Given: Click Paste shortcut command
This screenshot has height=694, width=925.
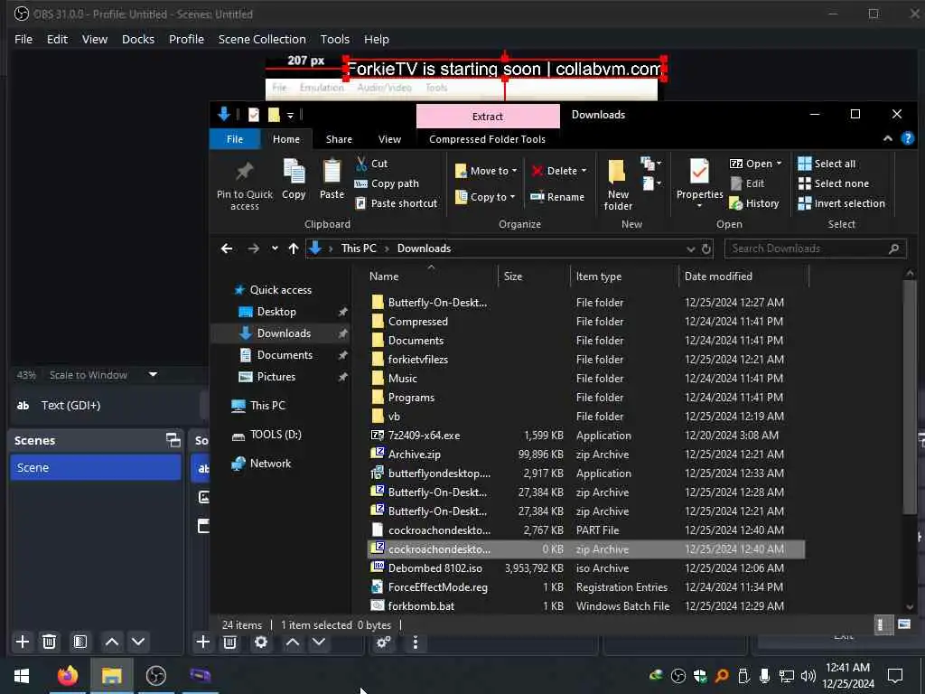Looking at the screenshot, I should tap(396, 203).
